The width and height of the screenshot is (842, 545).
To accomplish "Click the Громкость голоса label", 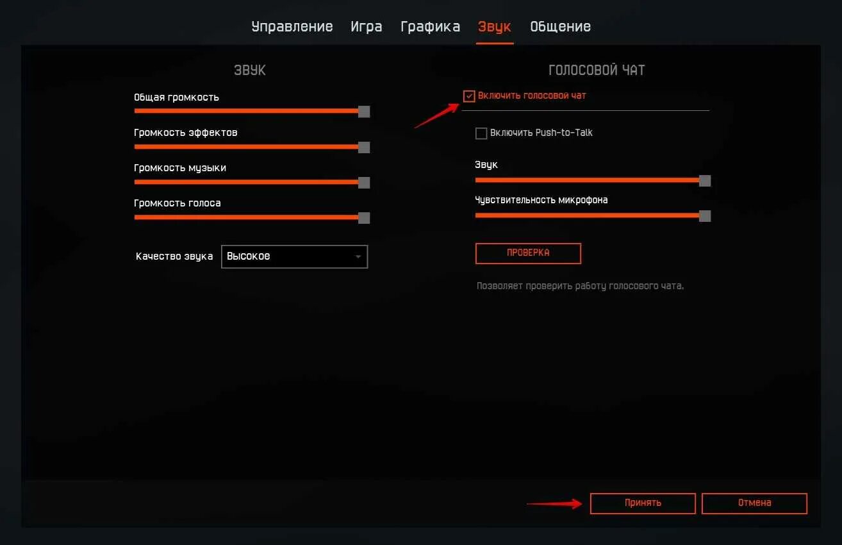I will coord(177,203).
